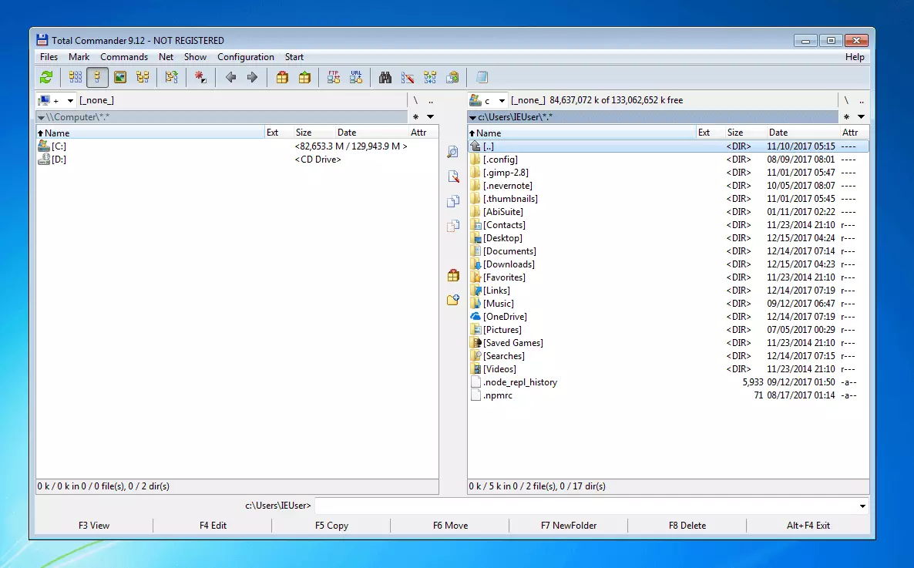
Task: Click the Move icon in the middle button bar
Action: pyautogui.click(x=453, y=226)
